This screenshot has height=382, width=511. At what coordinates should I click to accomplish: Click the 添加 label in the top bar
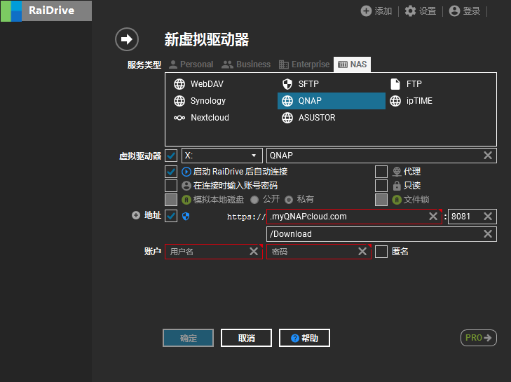(x=383, y=11)
